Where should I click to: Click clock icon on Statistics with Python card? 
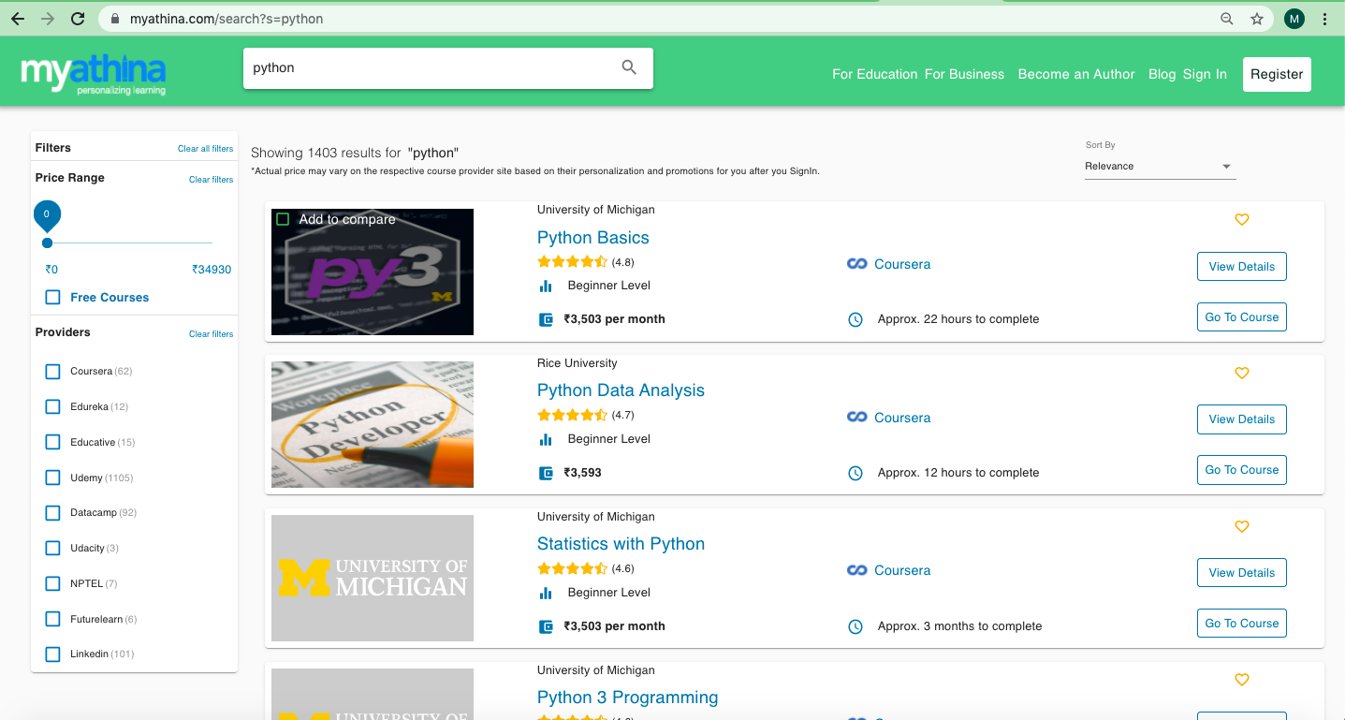tap(855, 626)
